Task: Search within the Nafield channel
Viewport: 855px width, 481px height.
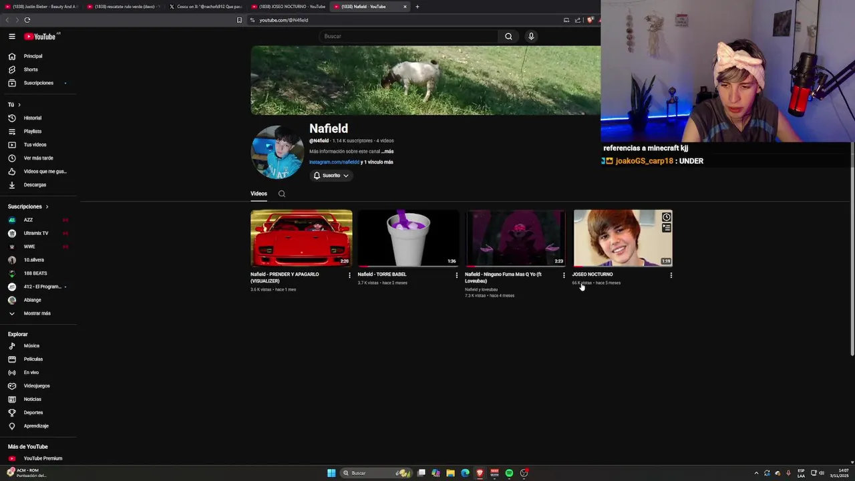Action: pyautogui.click(x=282, y=194)
